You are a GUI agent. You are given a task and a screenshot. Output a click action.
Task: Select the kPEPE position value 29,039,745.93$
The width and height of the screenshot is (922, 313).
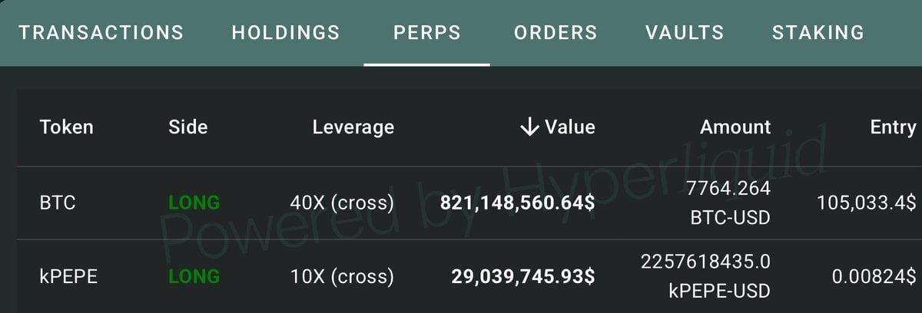[x=524, y=276]
